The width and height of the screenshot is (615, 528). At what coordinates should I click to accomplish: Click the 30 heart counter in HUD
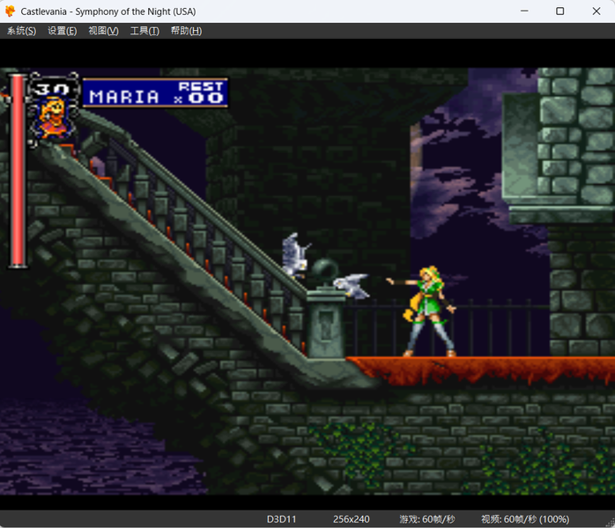click(x=52, y=89)
